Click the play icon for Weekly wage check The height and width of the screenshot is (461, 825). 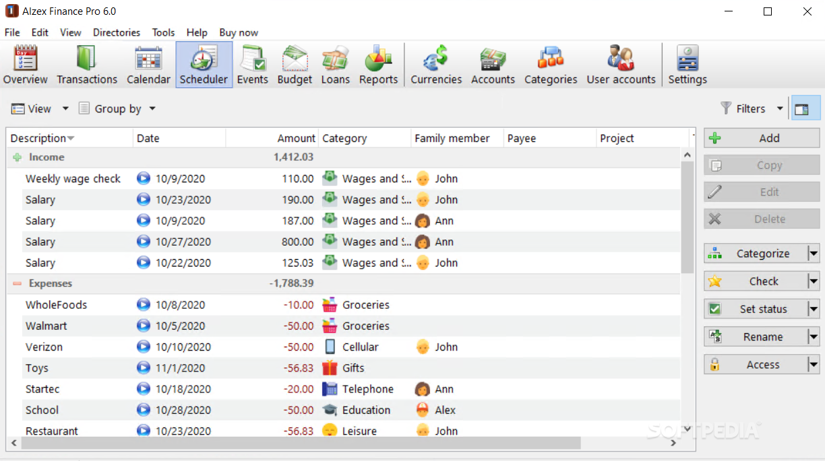(x=144, y=178)
